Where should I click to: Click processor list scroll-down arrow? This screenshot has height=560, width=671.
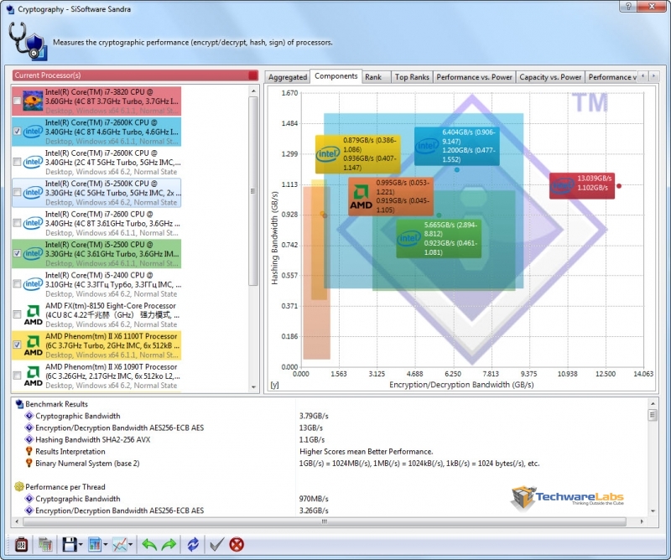(253, 387)
